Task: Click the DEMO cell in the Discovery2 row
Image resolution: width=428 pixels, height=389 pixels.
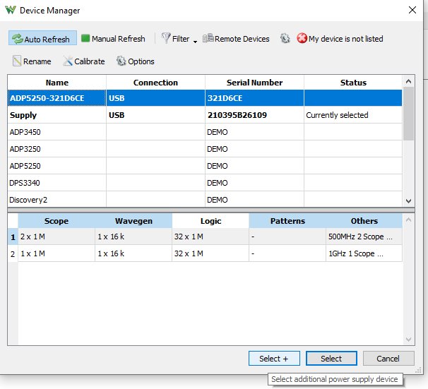Action: coord(254,199)
